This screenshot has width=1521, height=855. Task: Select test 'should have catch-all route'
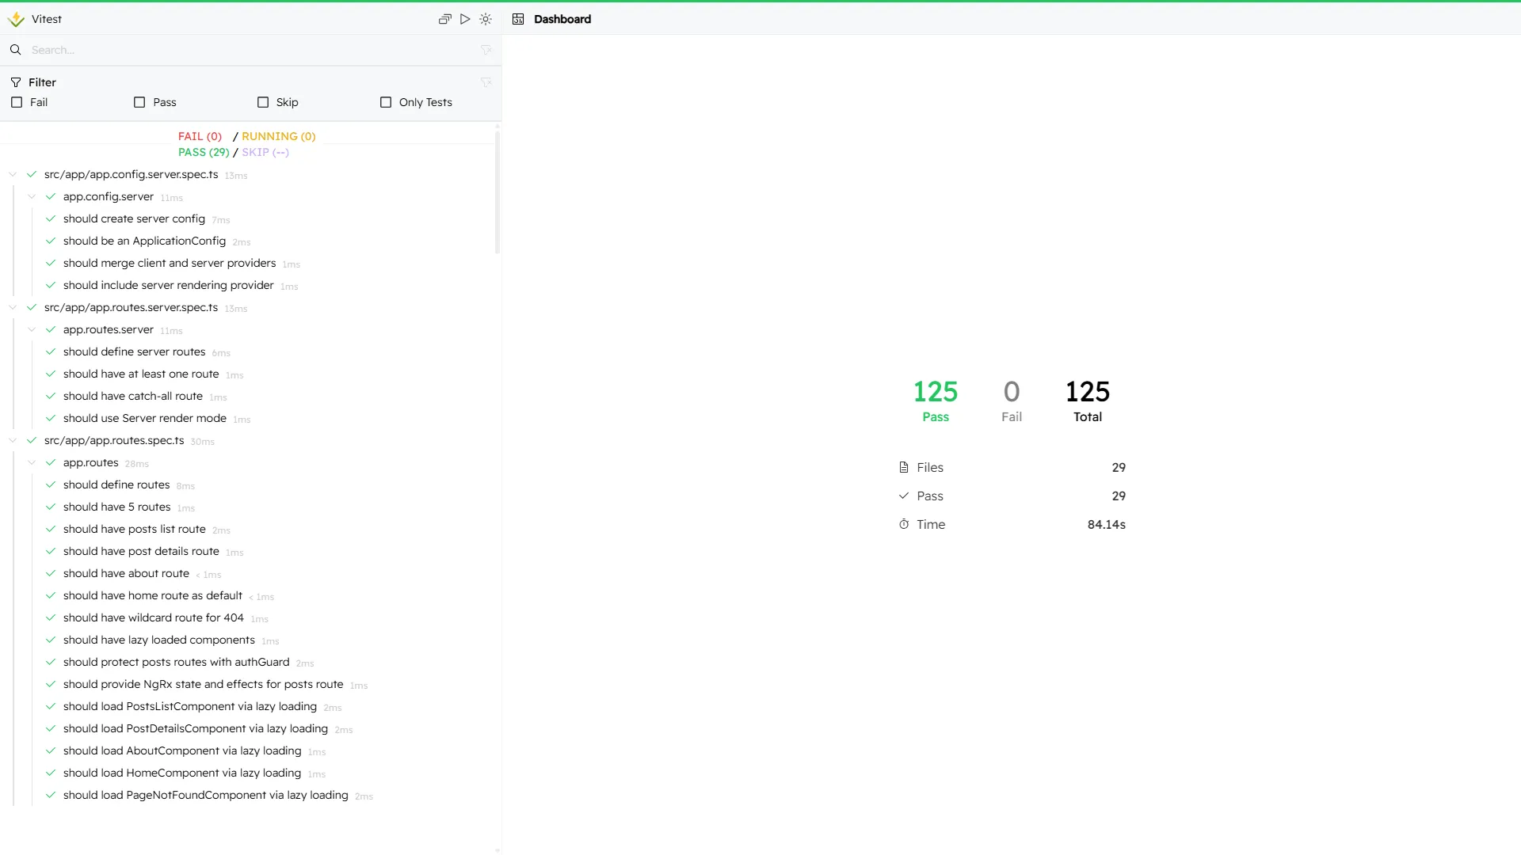pos(132,396)
